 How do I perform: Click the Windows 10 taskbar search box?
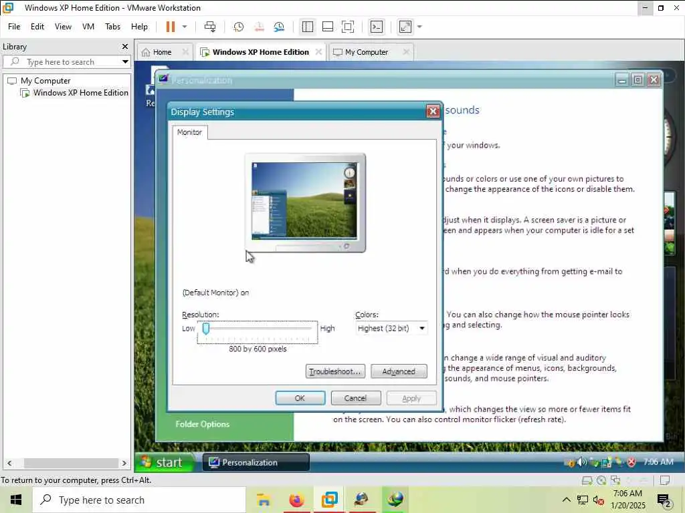coord(139,500)
